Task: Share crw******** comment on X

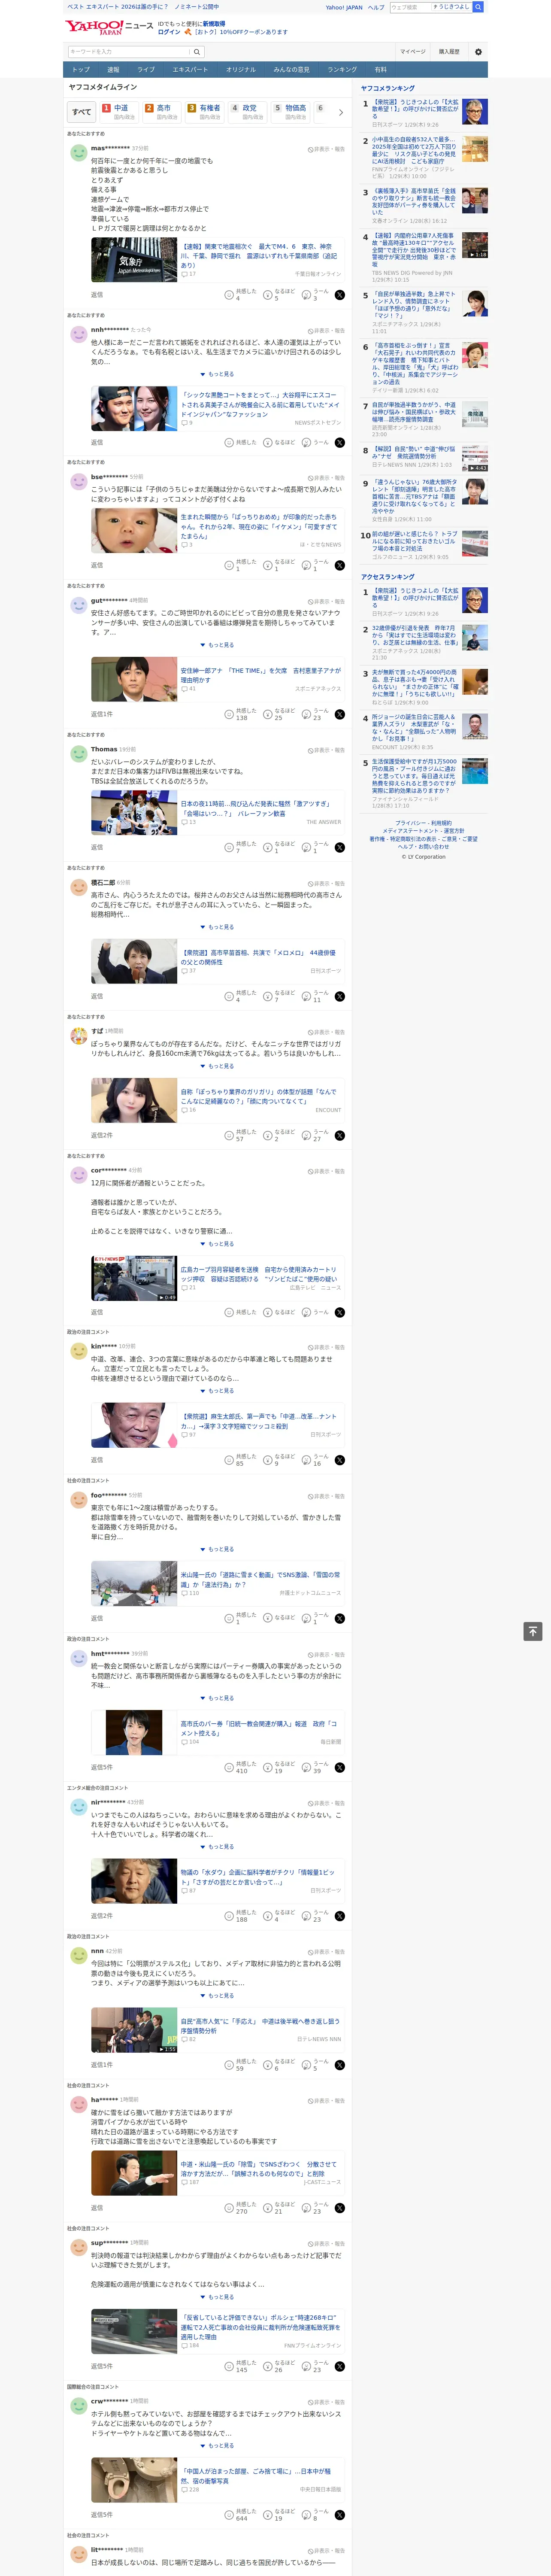Action: point(339,2514)
